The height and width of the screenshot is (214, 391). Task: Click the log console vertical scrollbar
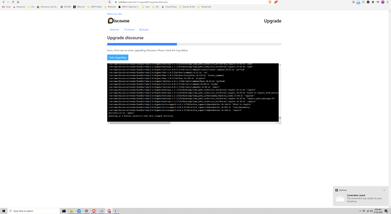280,118
